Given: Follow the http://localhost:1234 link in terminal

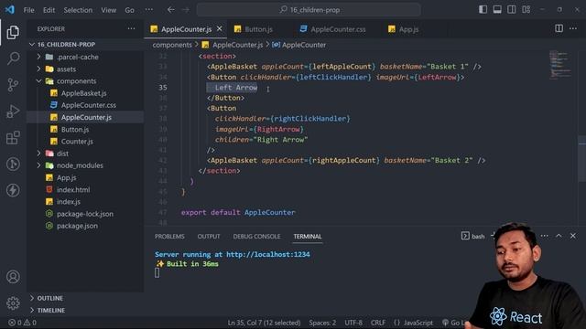Looking at the screenshot, I should click(268, 254).
